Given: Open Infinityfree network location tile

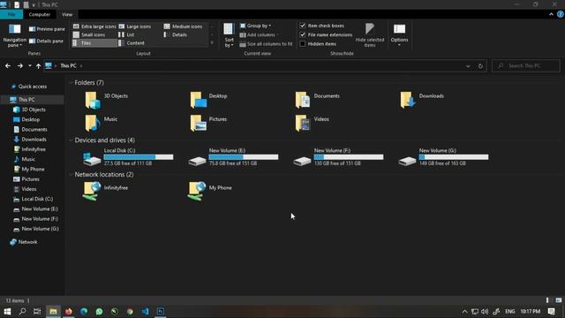Looking at the screenshot, I should (105, 191).
